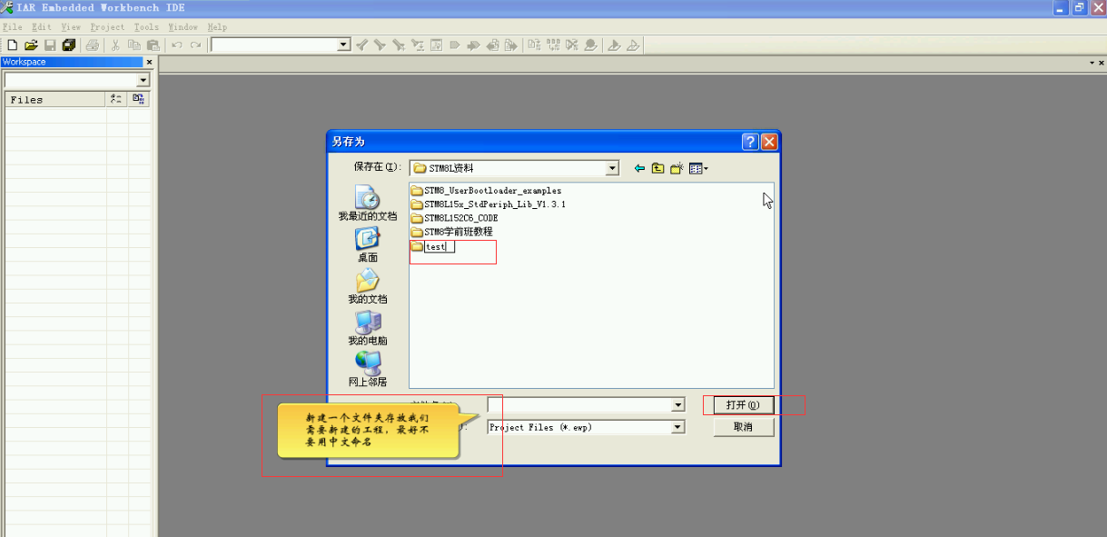Open 我的文档 (My Documents) shortcut
1107x537 pixels.
(368, 286)
